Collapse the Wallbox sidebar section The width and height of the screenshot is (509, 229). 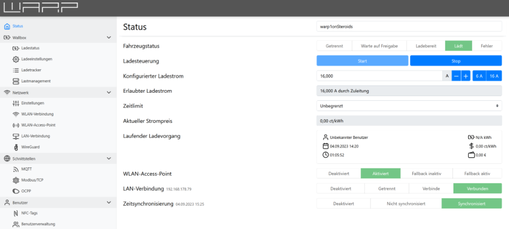tap(108, 38)
